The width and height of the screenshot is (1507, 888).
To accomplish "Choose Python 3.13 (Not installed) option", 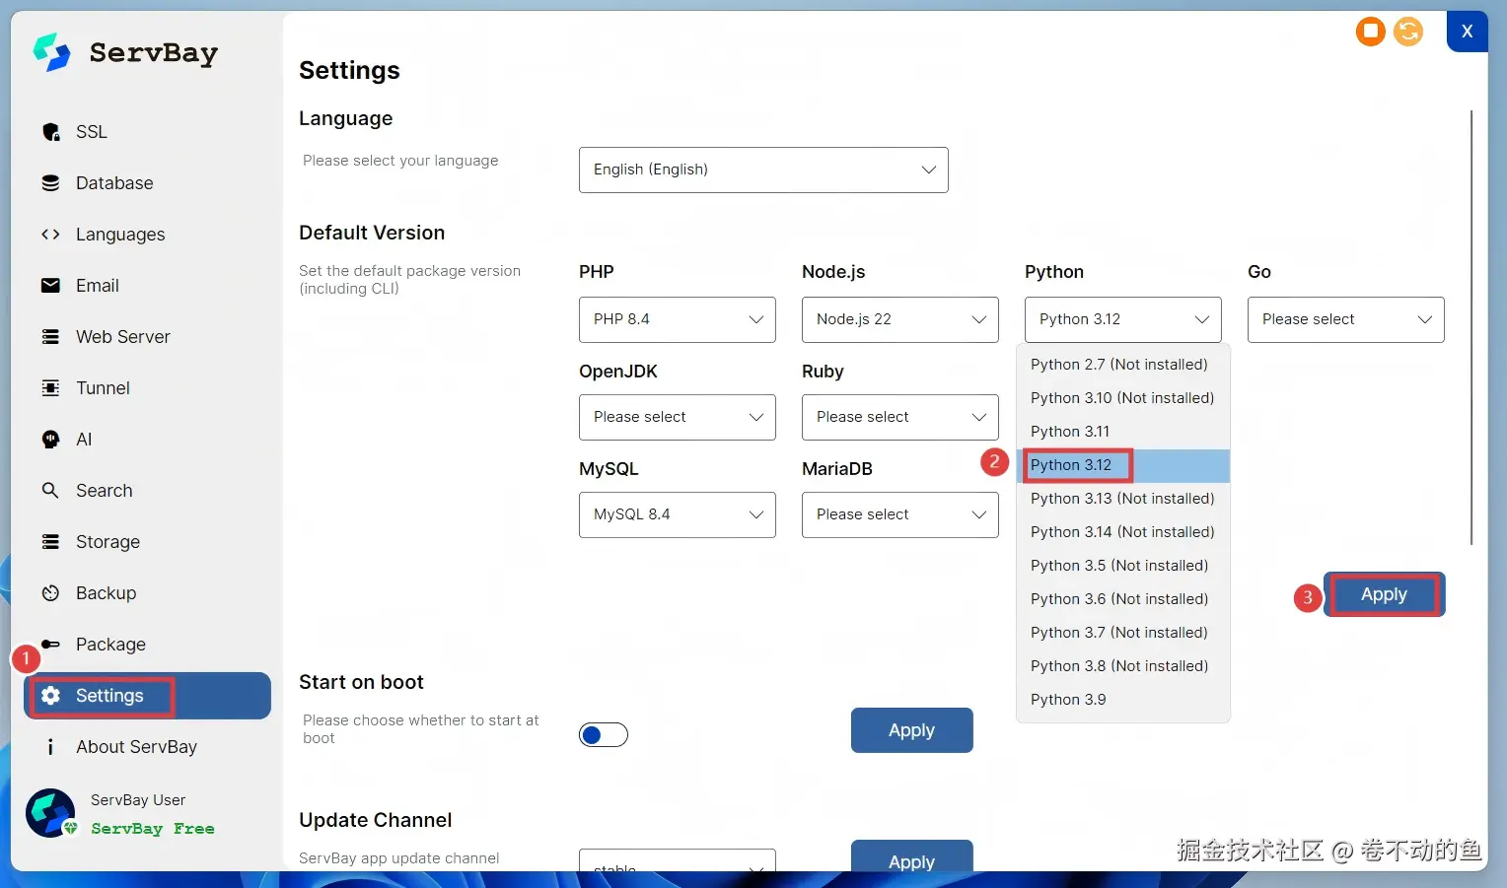I will click(x=1123, y=499).
